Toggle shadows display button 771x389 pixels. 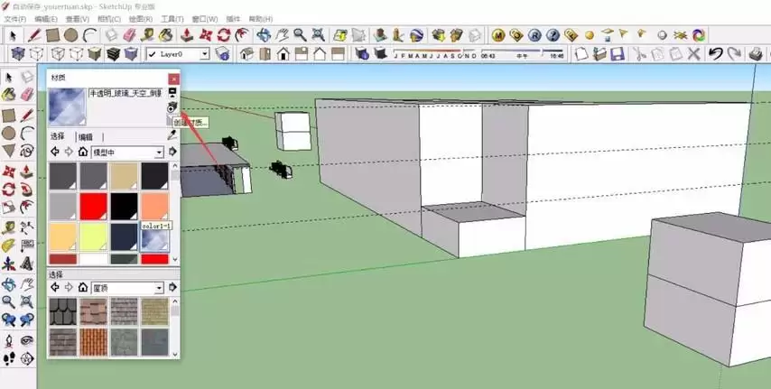point(362,53)
